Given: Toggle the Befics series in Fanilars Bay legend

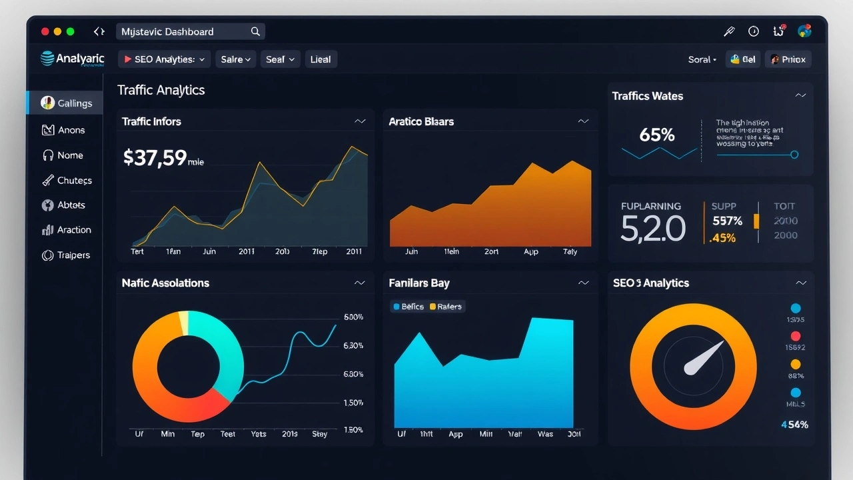Looking at the screenshot, I should pyautogui.click(x=408, y=306).
